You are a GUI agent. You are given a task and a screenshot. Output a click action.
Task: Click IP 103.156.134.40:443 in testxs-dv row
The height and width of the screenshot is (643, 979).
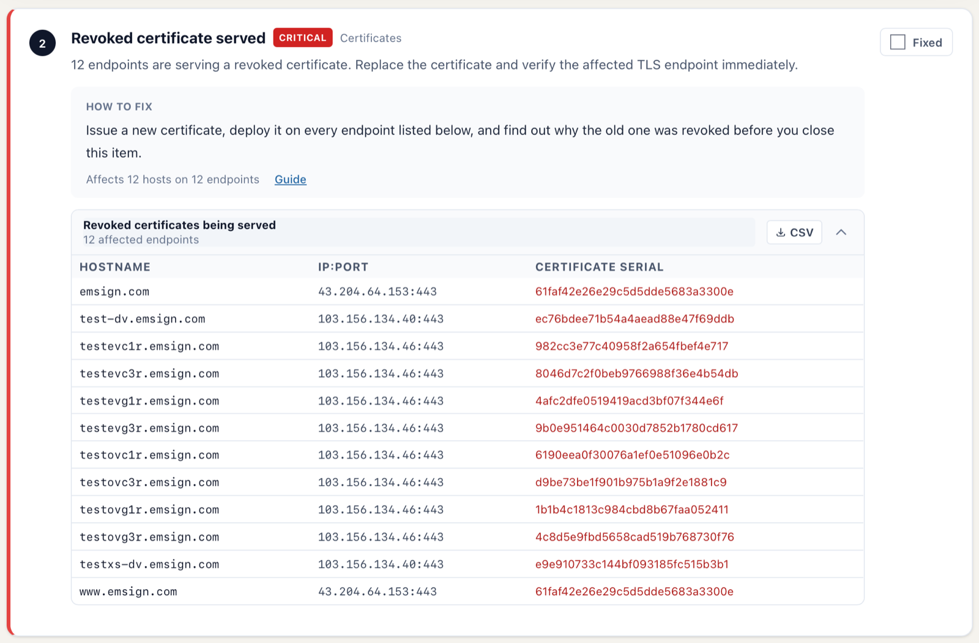381,564
